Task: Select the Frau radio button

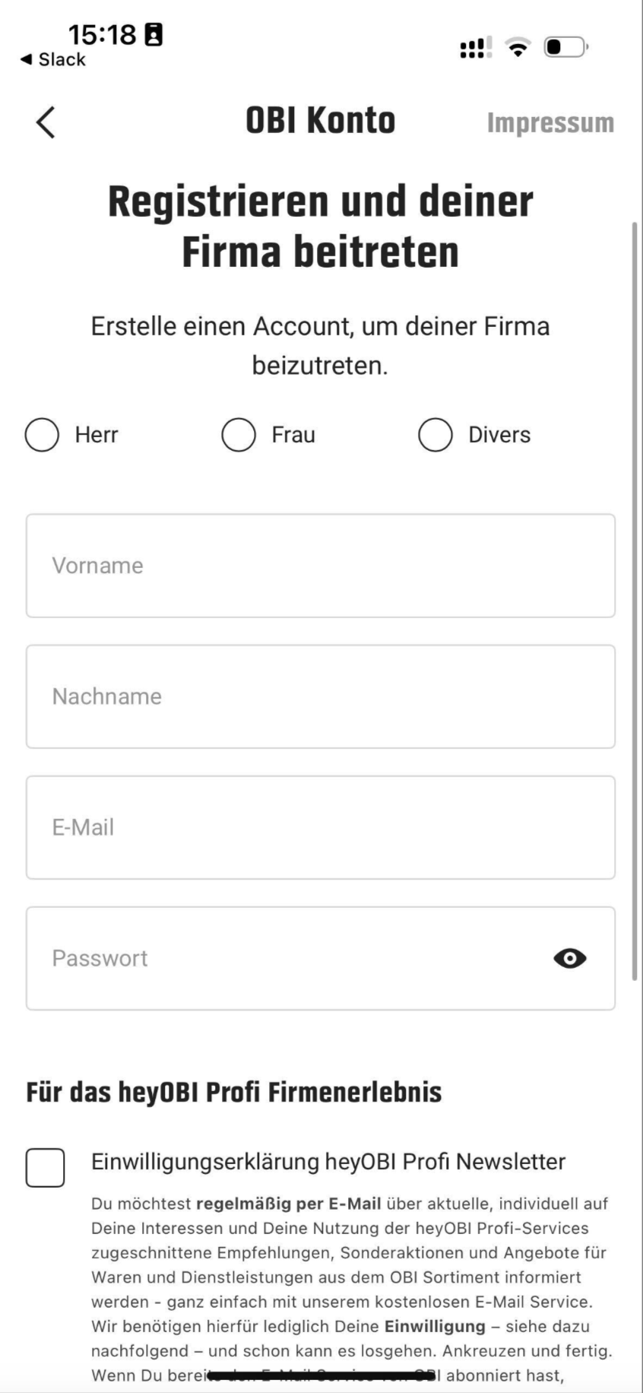Action: point(239,435)
